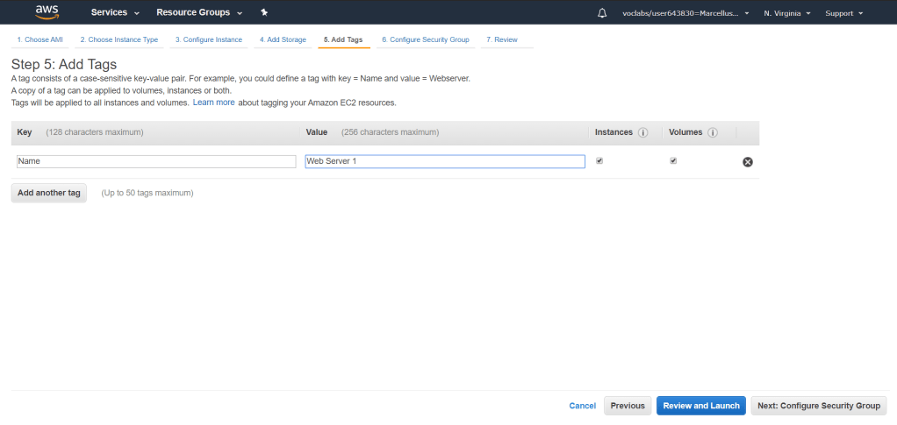Select the 2. Choose Instance Type tab
The image size is (897, 425).
point(118,40)
